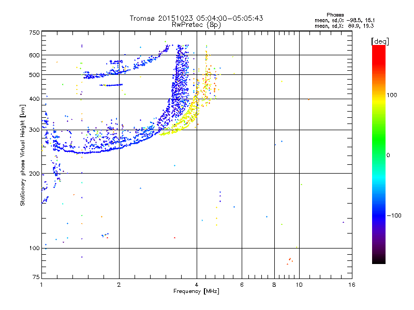Click the colorbar tick label '-100'

(x=394, y=215)
